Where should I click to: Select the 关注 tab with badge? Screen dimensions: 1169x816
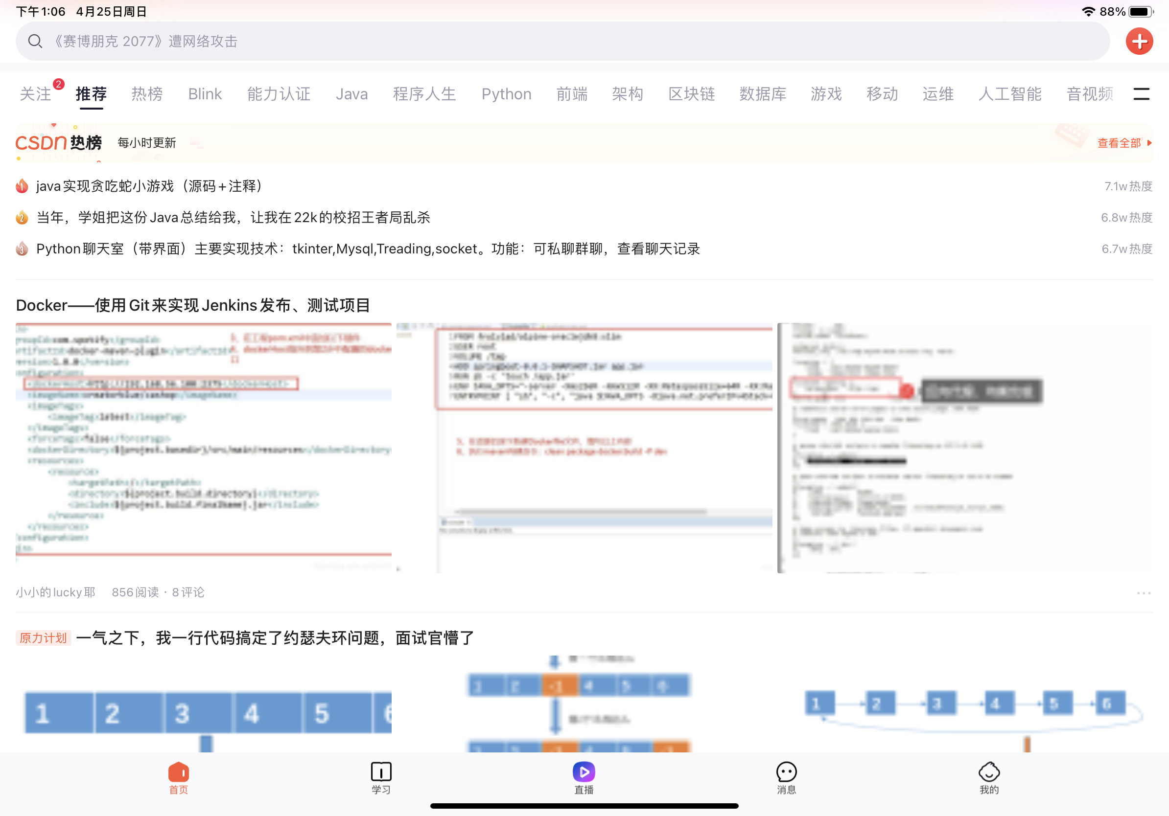(36, 93)
